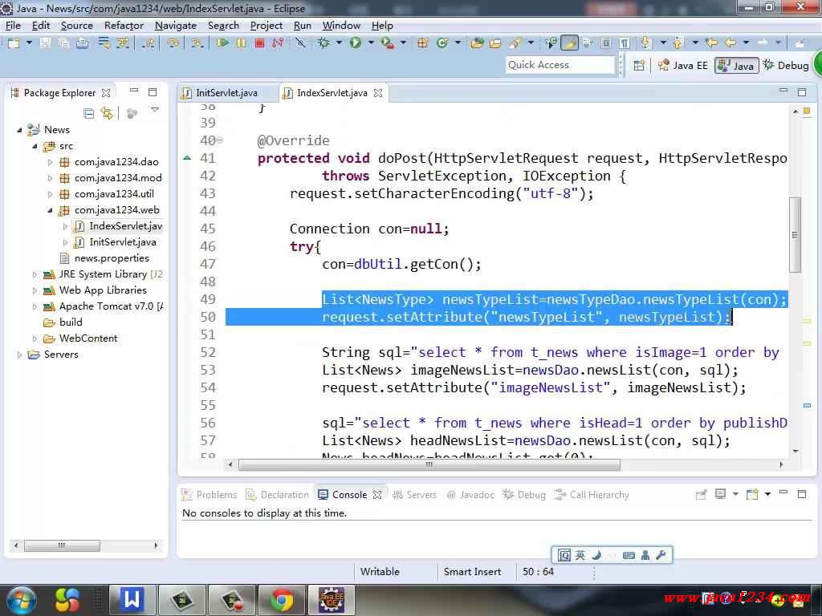Open the Navigate menu
The width and height of the screenshot is (822, 616).
(176, 25)
